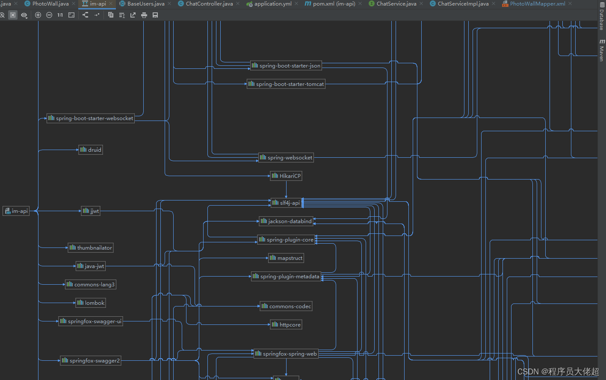The image size is (606, 380).
Task: Click the interface icon on the ChatService.java tab
Action: [x=371, y=4]
